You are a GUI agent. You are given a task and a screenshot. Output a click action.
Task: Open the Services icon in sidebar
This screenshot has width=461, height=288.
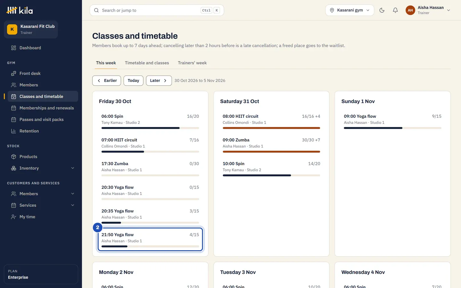tap(13, 205)
